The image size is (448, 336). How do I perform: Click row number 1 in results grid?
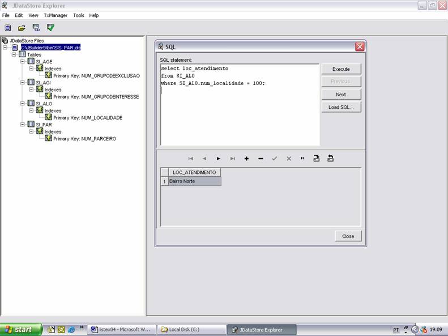pyautogui.click(x=164, y=181)
